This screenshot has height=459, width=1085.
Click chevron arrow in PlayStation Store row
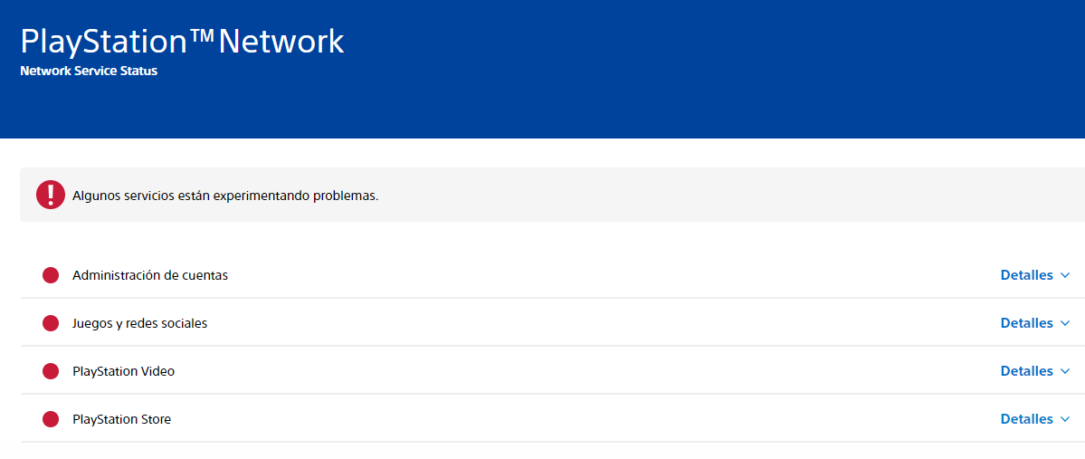pyautogui.click(x=1065, y=419)
